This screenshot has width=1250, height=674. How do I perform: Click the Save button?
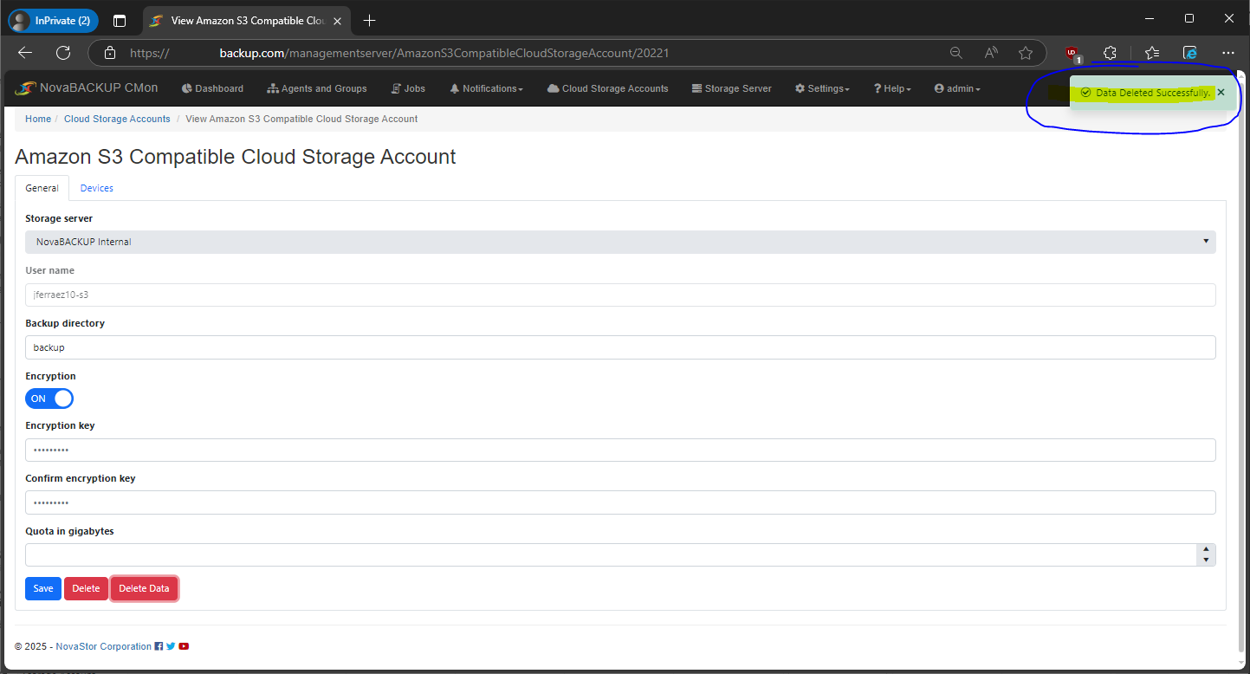click(x=43, y=588)
